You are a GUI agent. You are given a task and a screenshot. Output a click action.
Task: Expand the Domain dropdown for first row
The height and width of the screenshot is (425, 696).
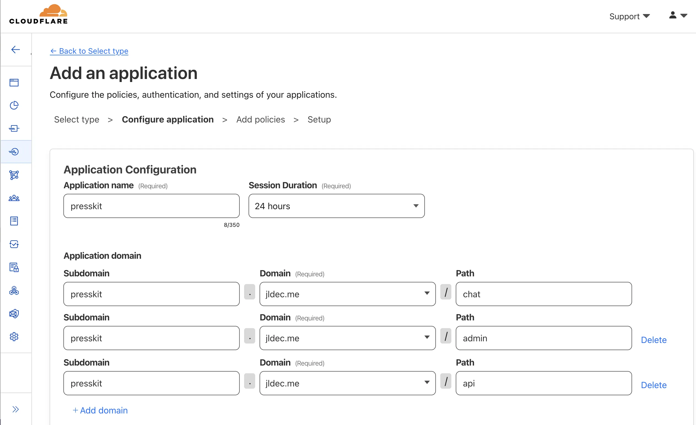(x=426, y=294)
